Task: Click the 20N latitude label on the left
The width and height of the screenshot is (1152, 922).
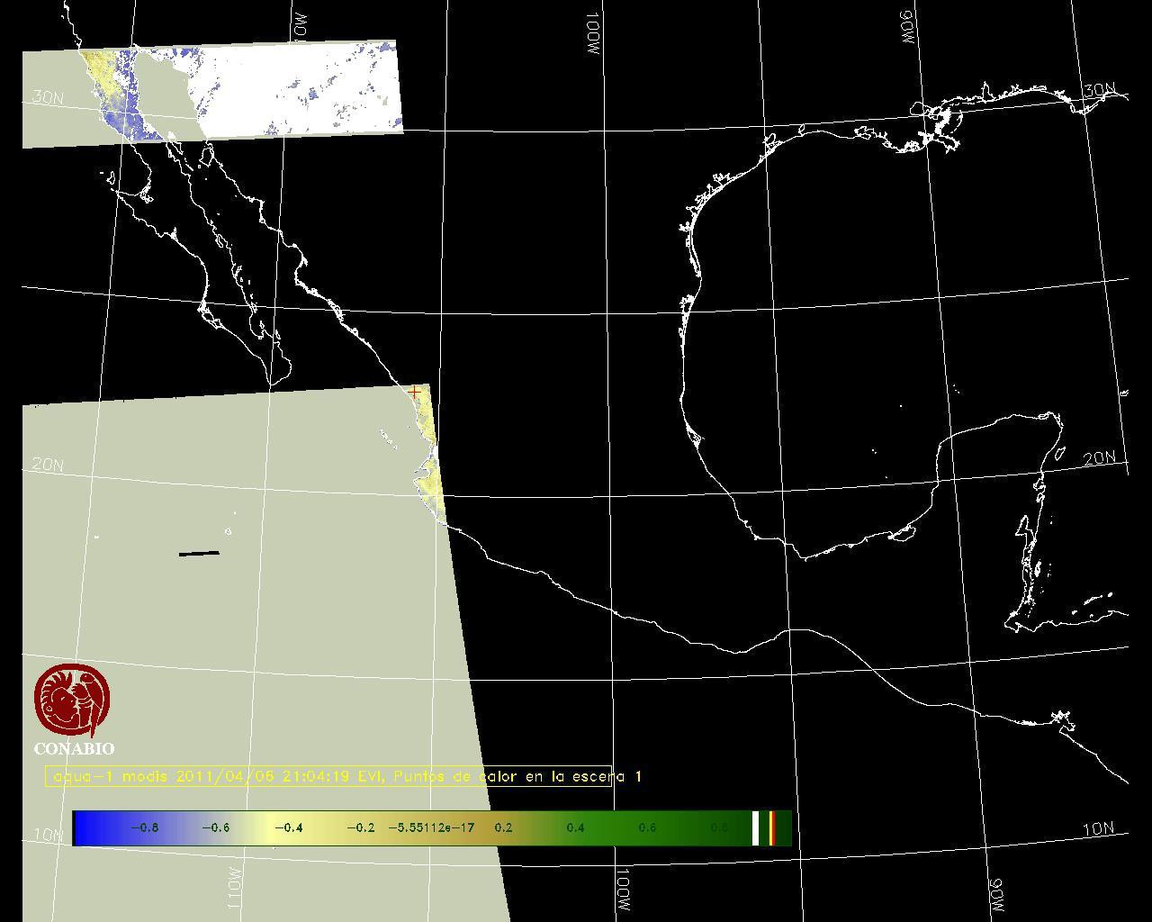Action: 48,466
